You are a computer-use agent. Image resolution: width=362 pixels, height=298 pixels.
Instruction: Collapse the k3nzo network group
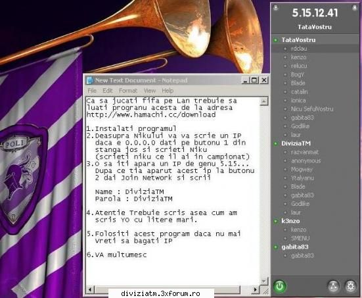tap(290, 221)
